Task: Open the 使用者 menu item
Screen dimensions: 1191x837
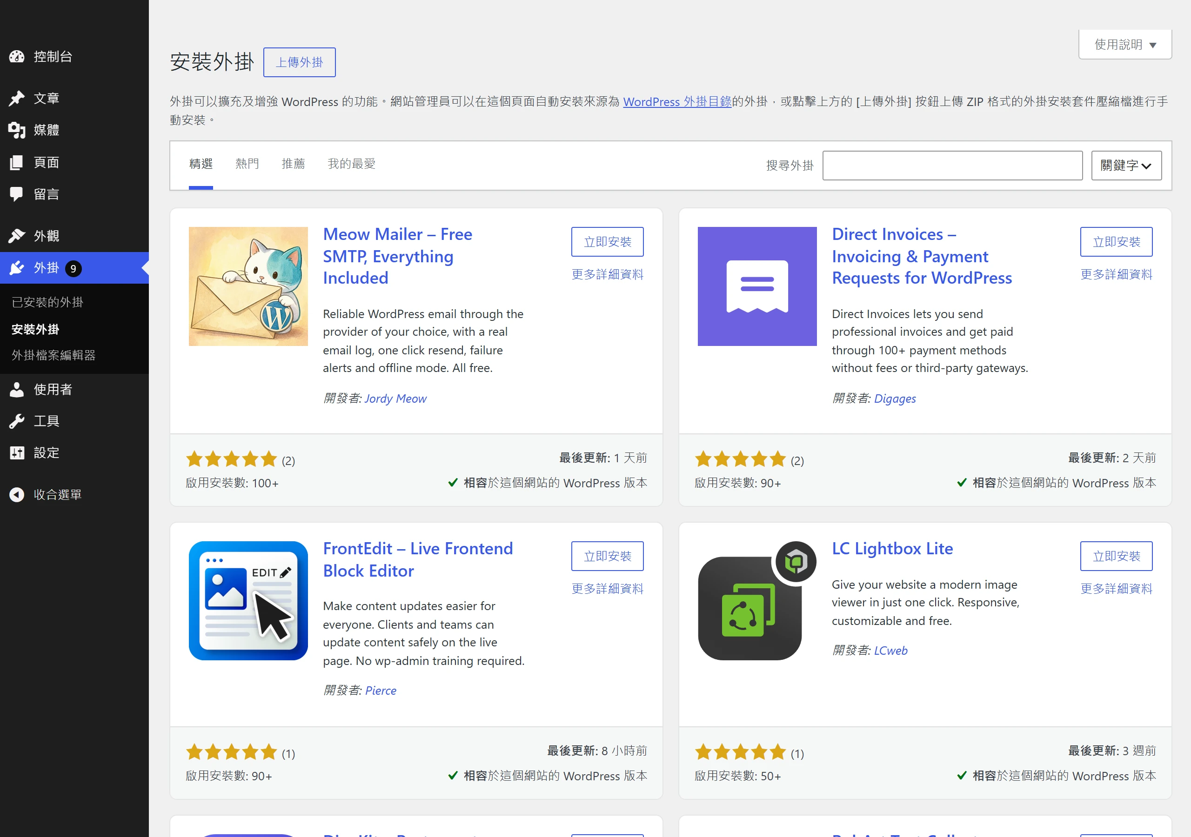Action: coord(74,390)
